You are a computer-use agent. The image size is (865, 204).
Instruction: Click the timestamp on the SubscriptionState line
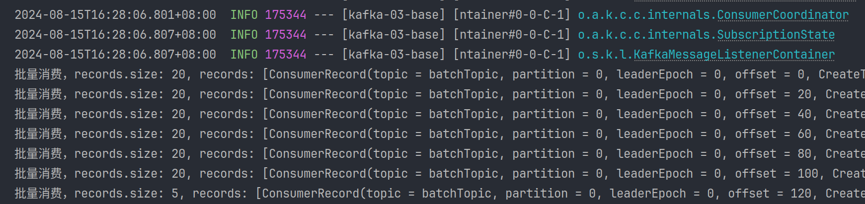115,35
